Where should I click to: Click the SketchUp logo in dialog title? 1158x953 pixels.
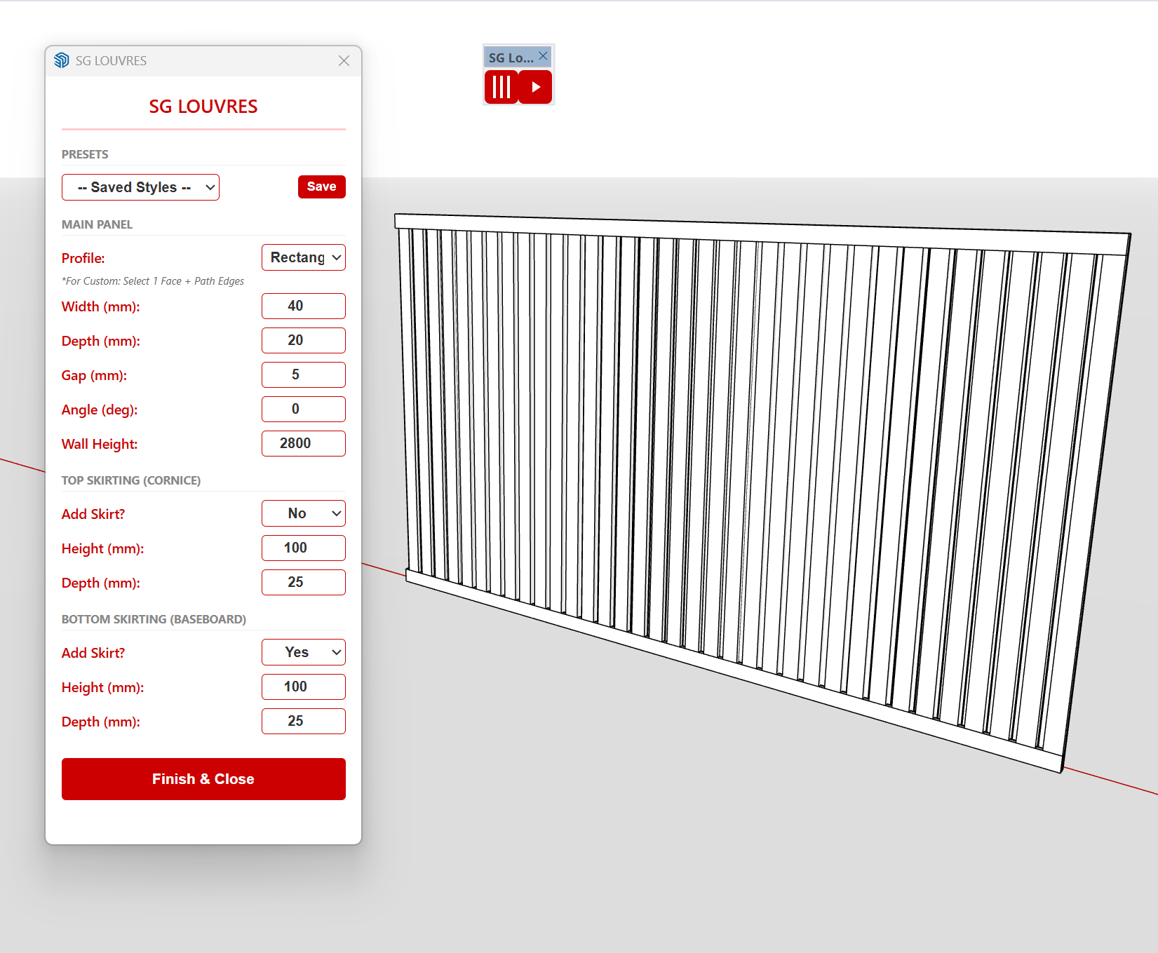tap(62, 61)
